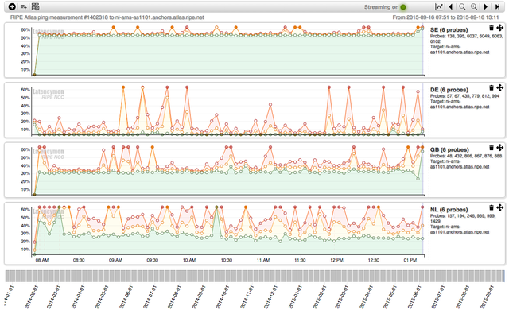Click the NL probes 157, 194, 246 text
509x310 pixels.
point(463,219)
